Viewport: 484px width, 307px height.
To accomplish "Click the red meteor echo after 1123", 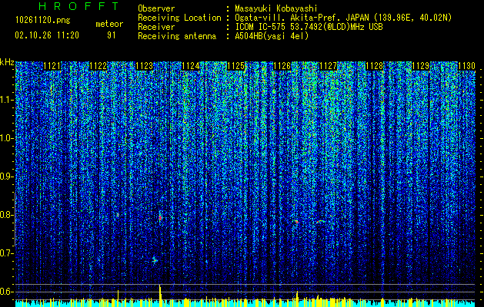I will 160,218.
